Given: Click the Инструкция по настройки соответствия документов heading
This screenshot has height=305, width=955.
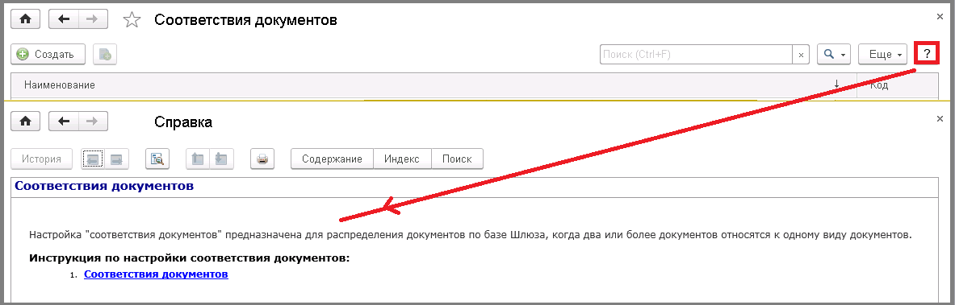Looking at the screenshot, I should pos(190,258).
